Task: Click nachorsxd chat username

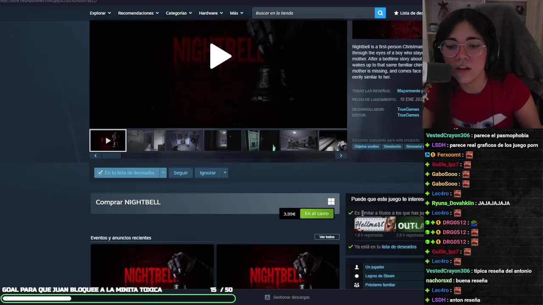Action: [439, 281]
